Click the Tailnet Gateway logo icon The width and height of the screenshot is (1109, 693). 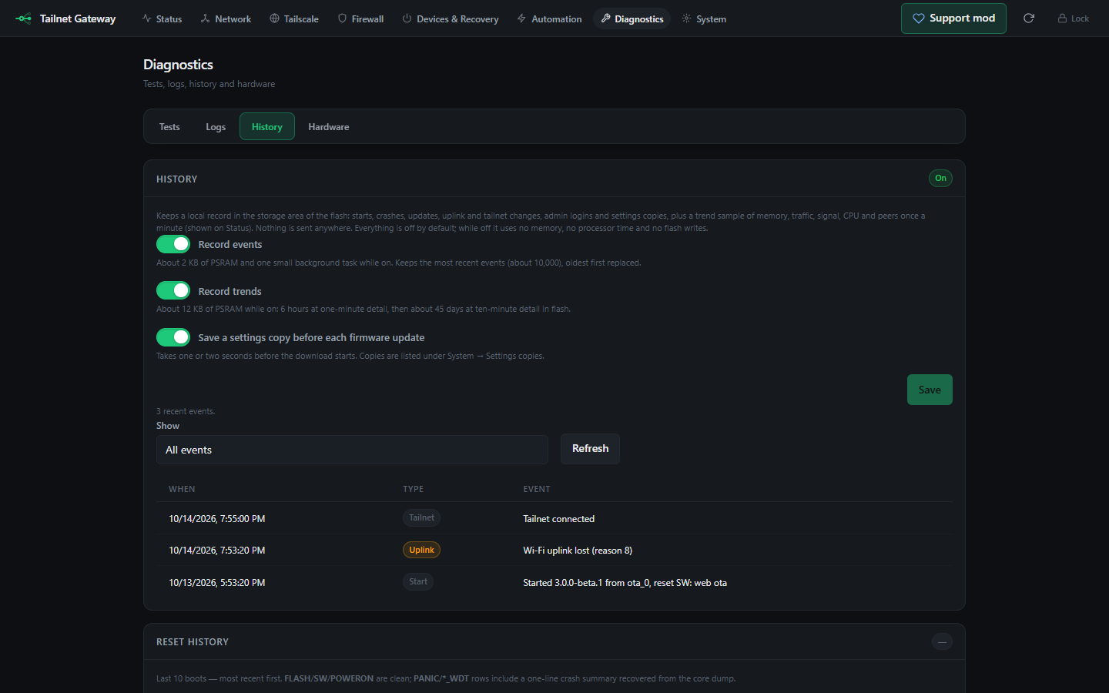pyautogui.click(x=23, y=18)
